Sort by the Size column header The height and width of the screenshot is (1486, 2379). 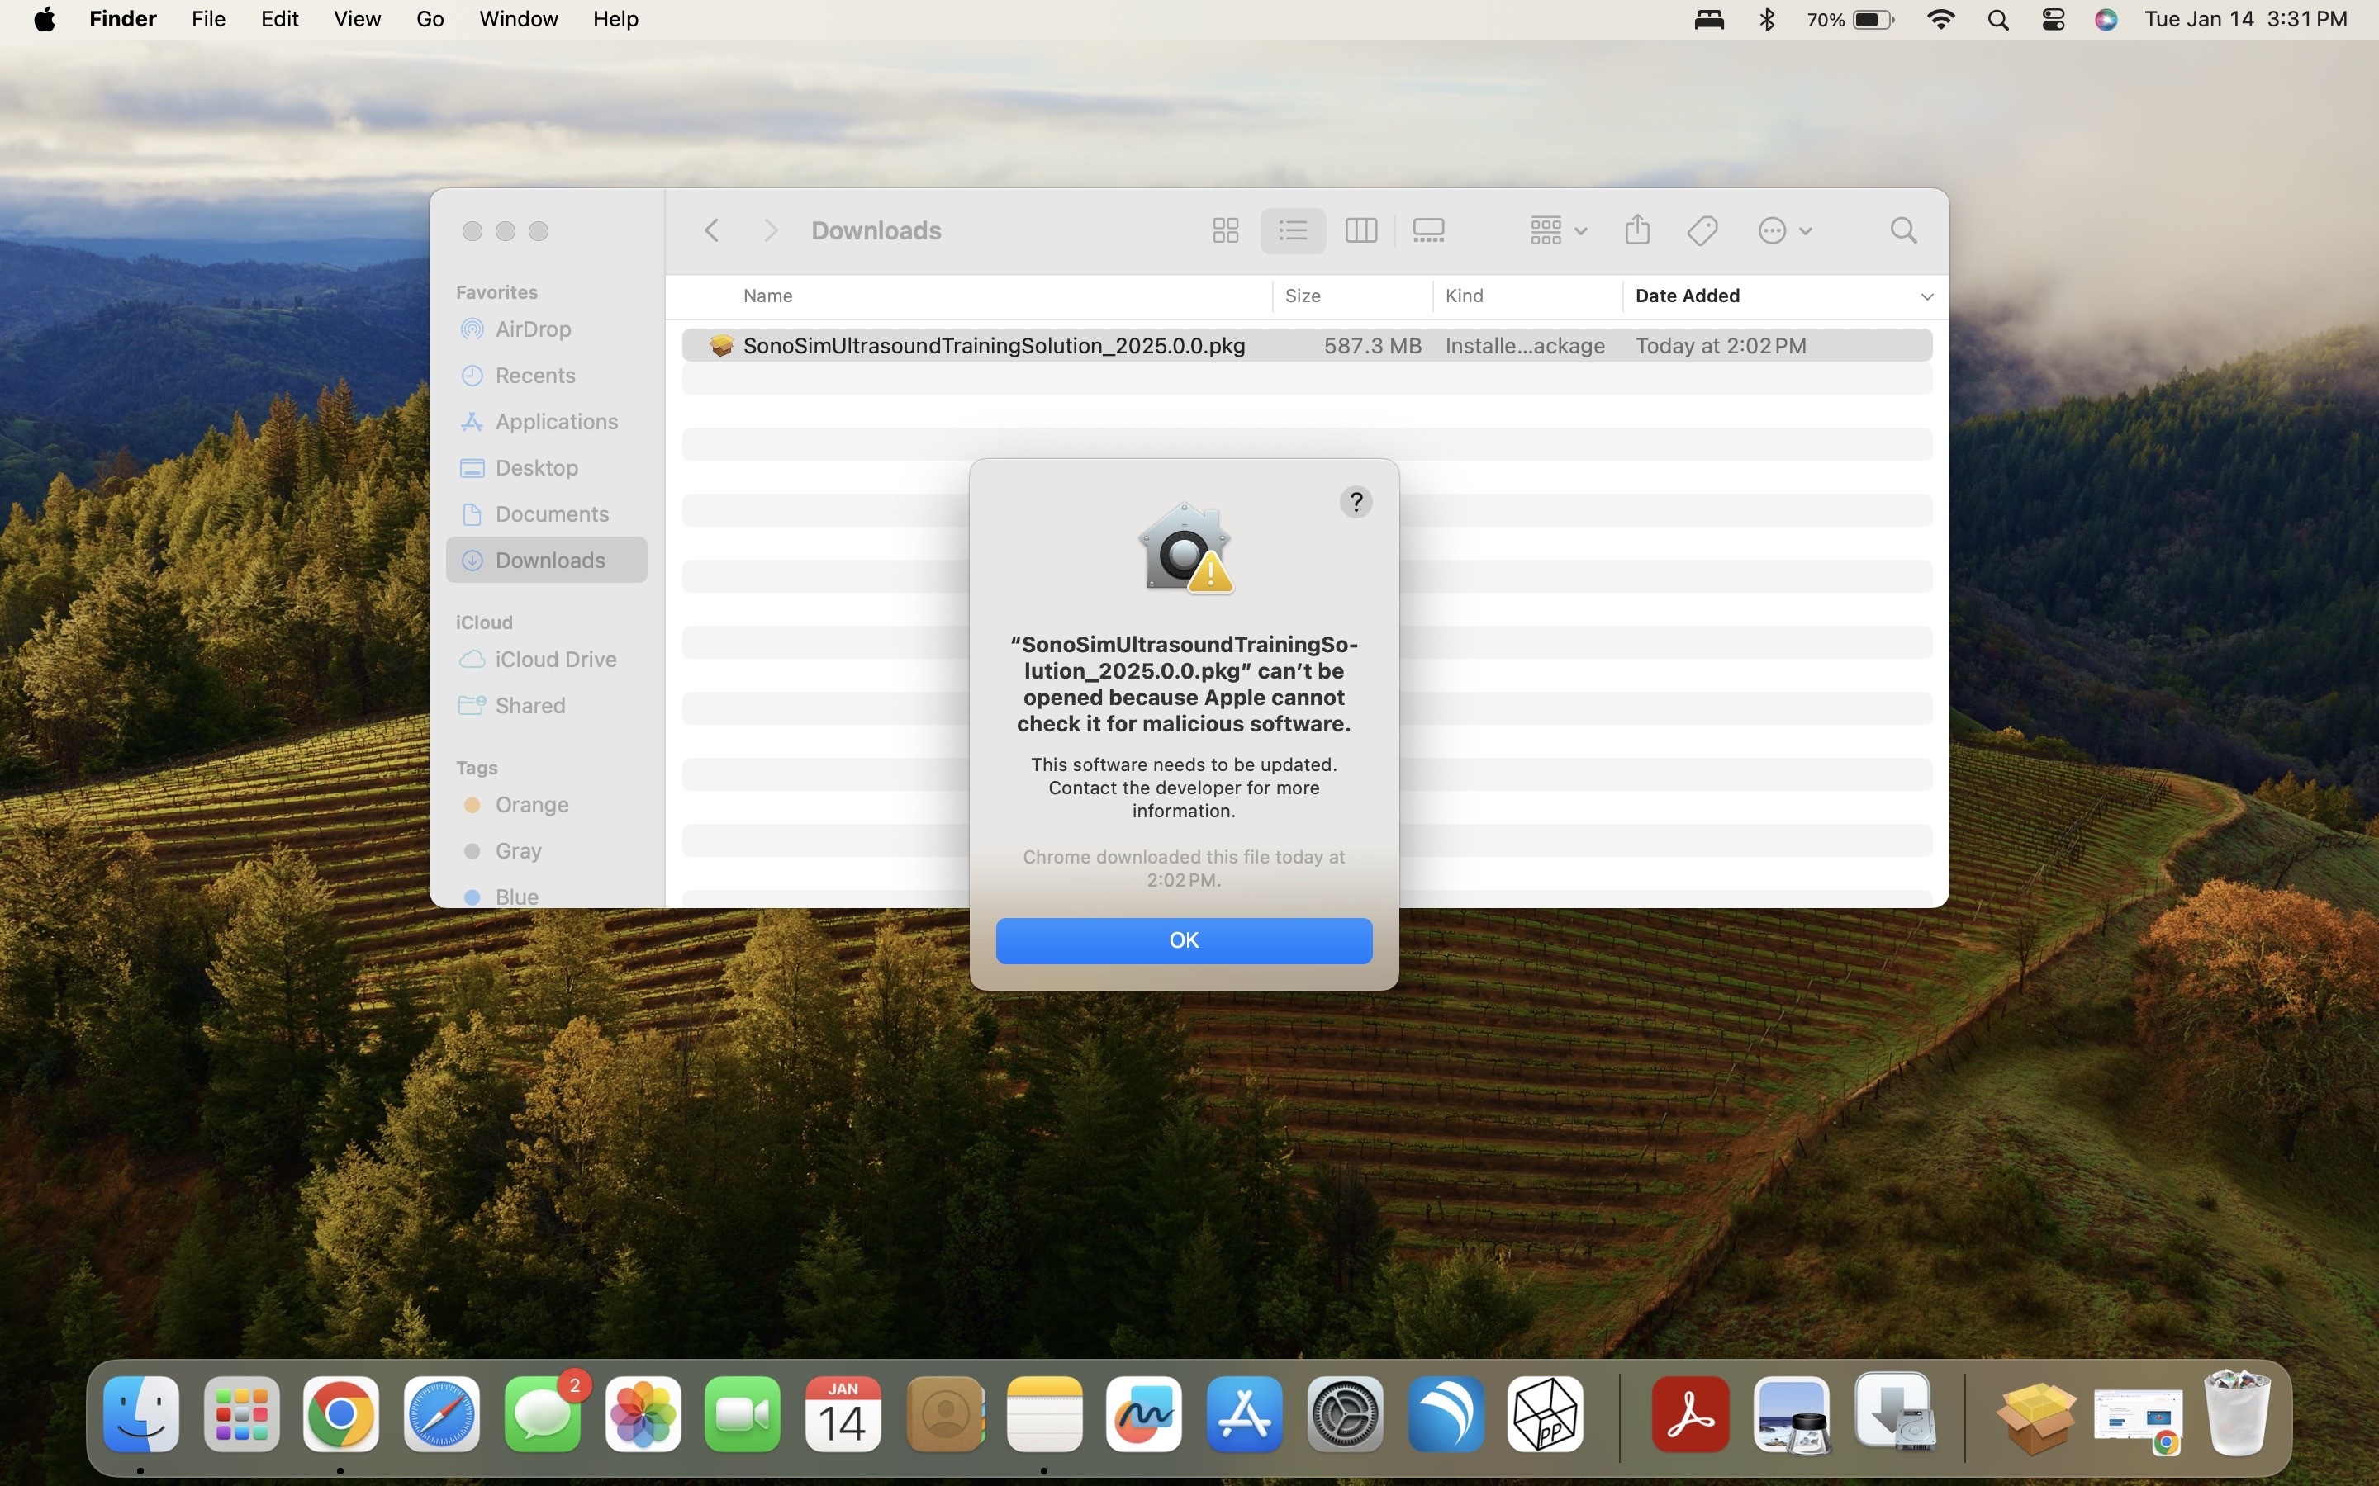(x=1303, y=296)
